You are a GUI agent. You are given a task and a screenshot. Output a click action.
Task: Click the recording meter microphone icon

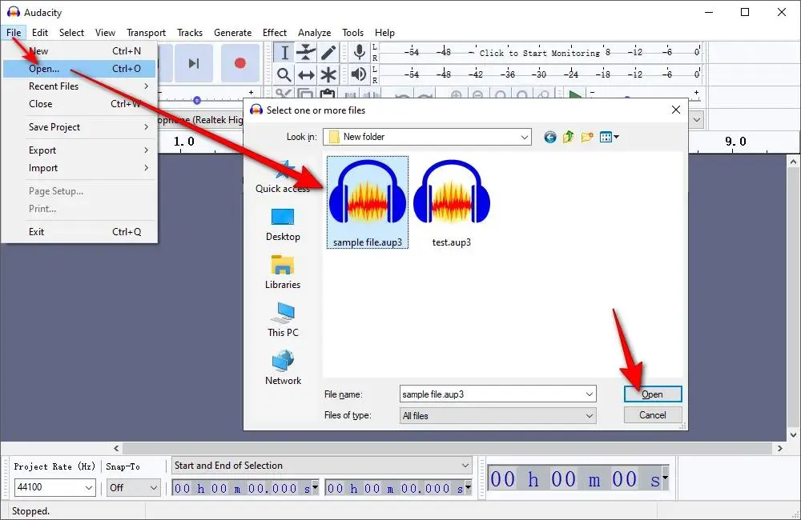pyautogui.click(x=359, y=52)
